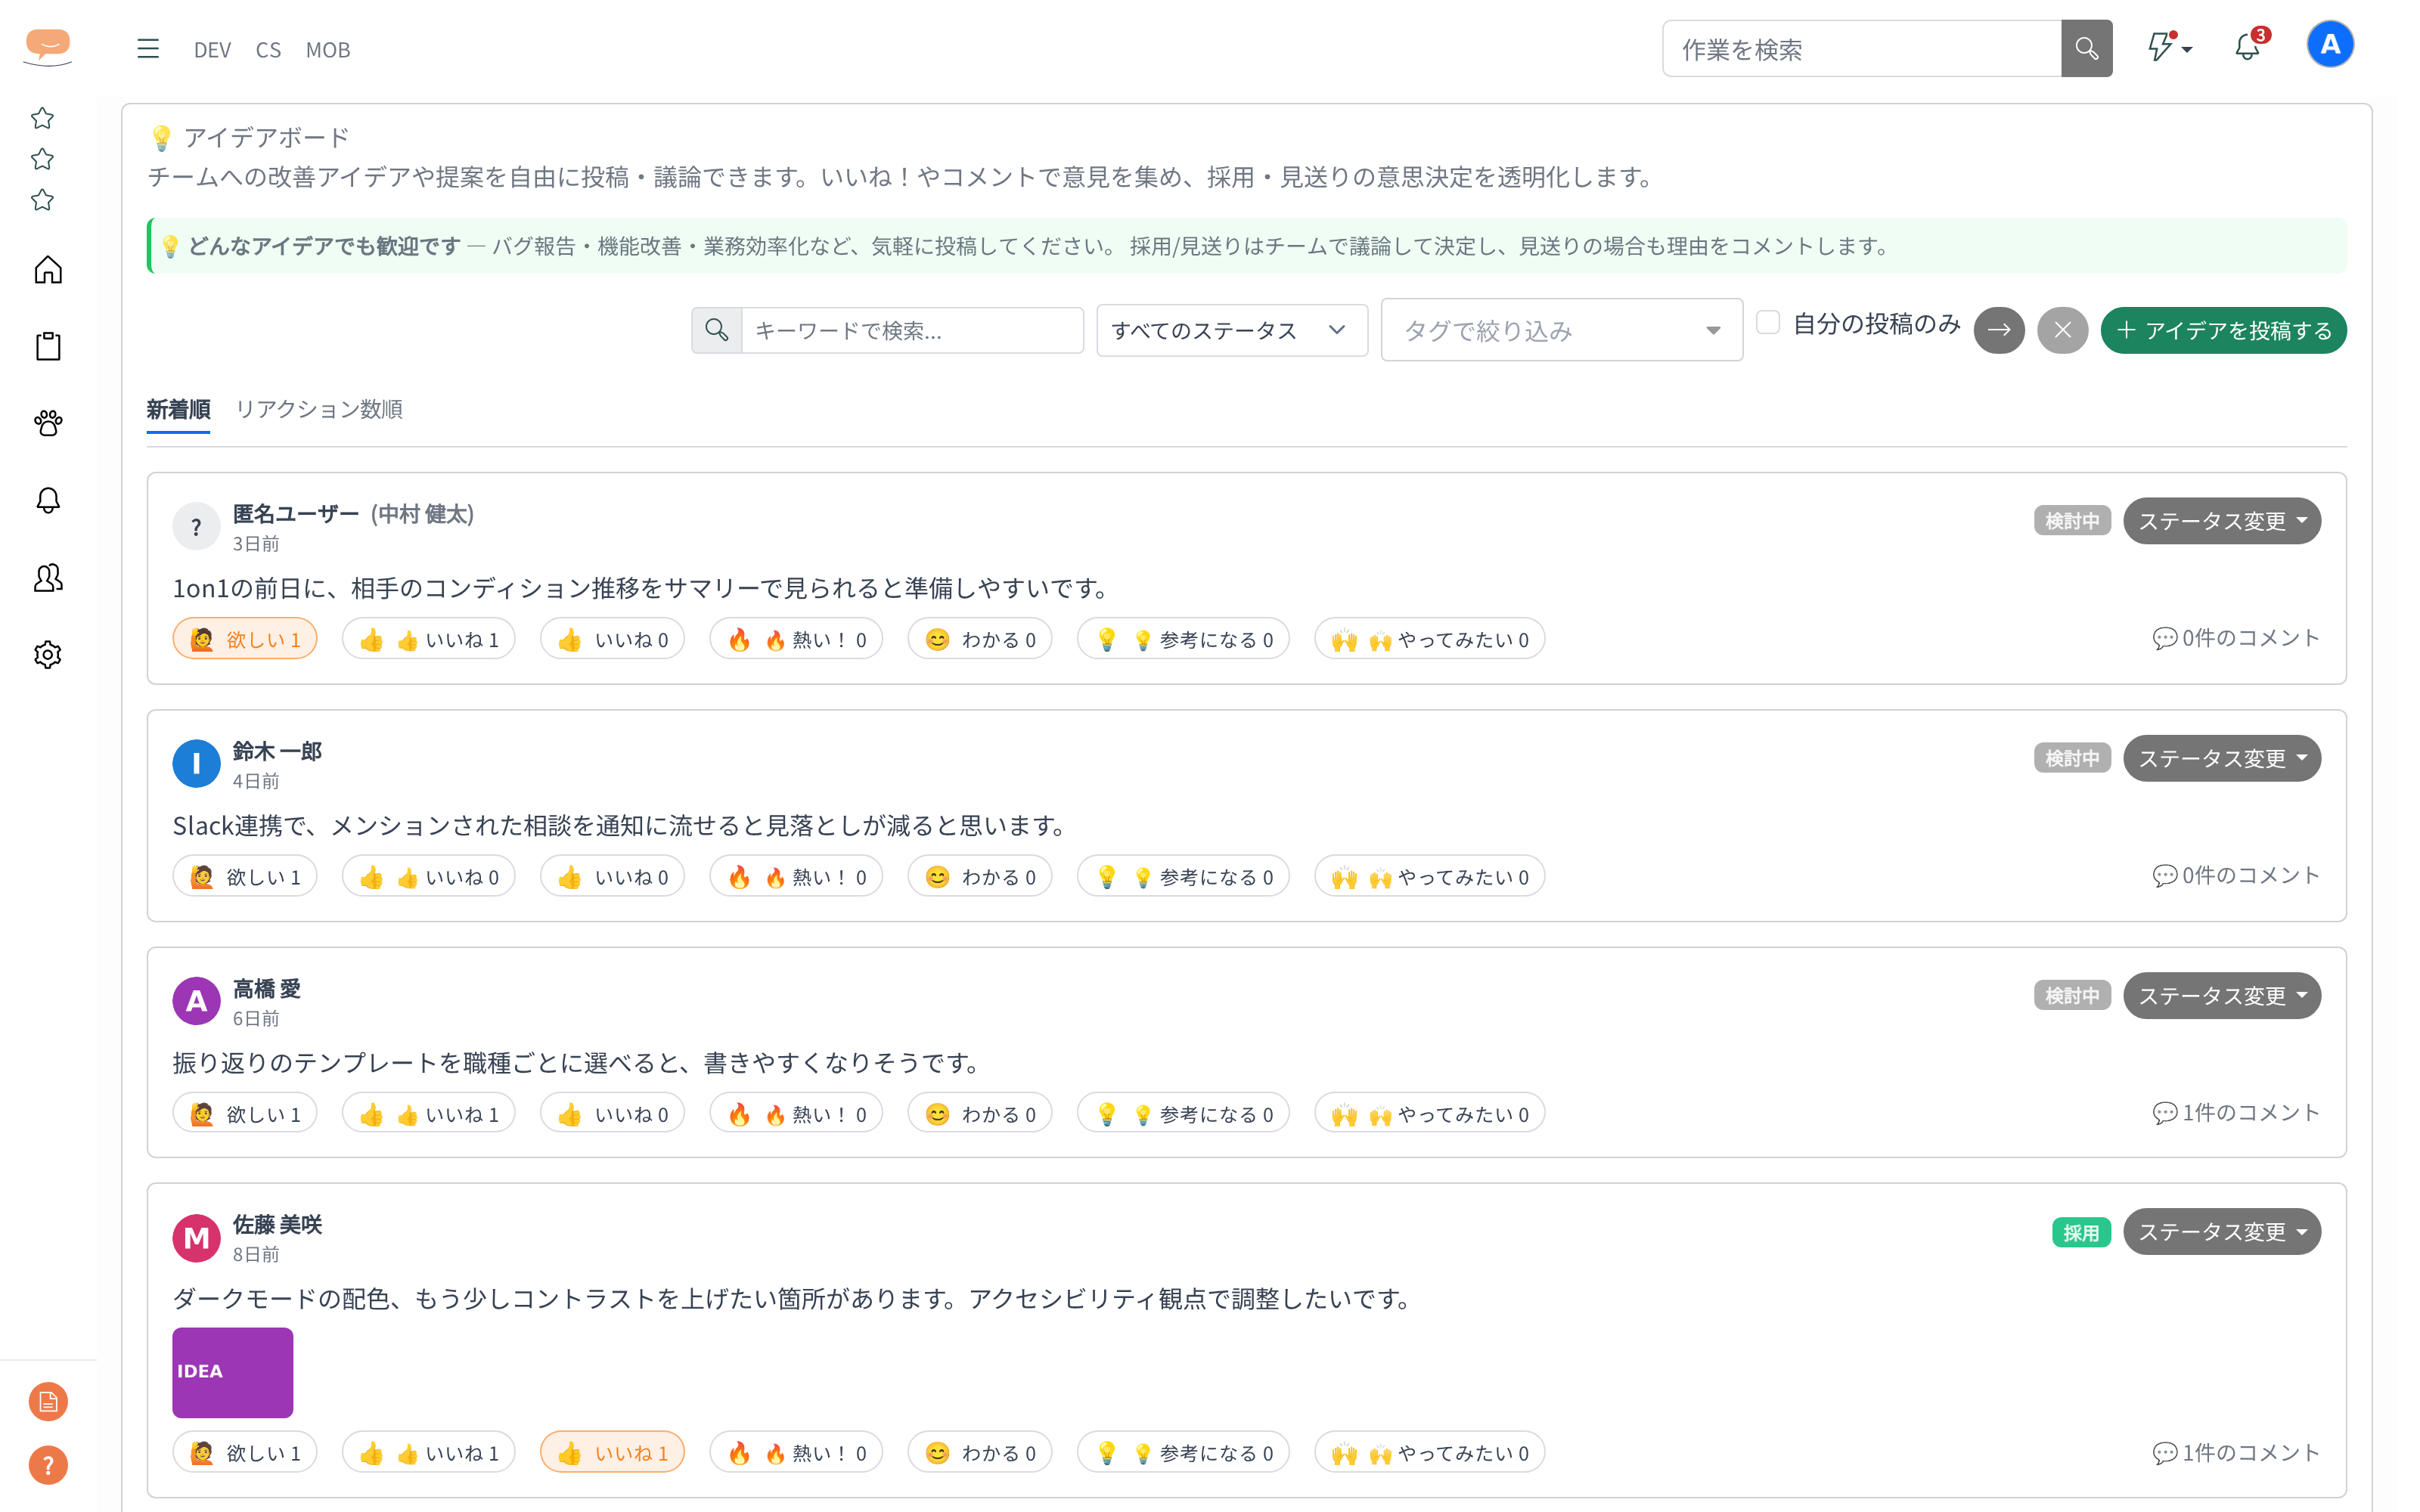Viewport: 2420px width, 1512px height.
Task: Toggle 熱い！ reaction on Slack連携 post
Action: (x=796, y=877)
